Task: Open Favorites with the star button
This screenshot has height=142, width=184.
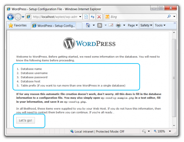Action: (x=18, y=25)
